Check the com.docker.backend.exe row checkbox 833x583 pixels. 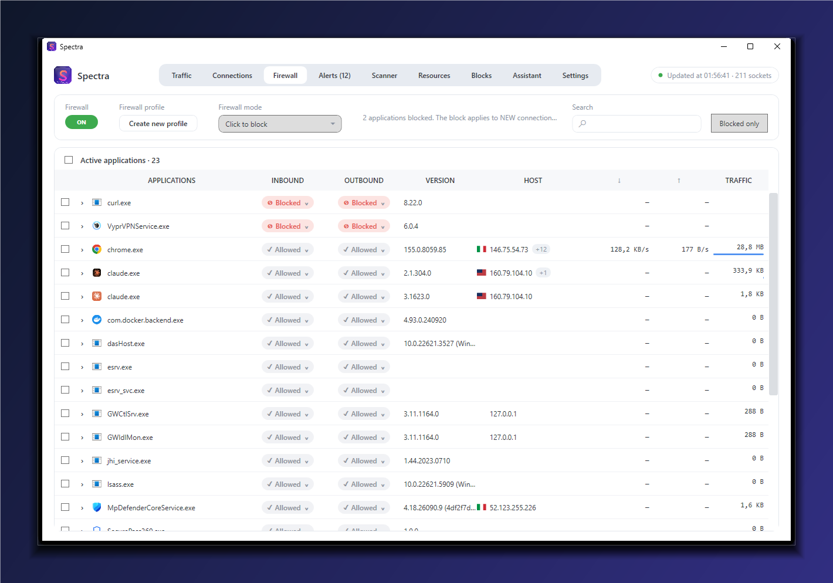pyautogui.click(x=65, y=320)
